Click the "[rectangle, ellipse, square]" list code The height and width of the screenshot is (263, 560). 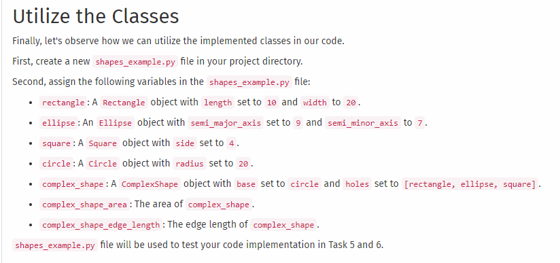470,184
